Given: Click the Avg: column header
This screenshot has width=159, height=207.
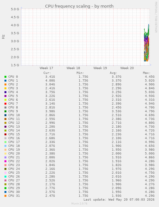Looking at the screenshot, I should coord(114,73).
